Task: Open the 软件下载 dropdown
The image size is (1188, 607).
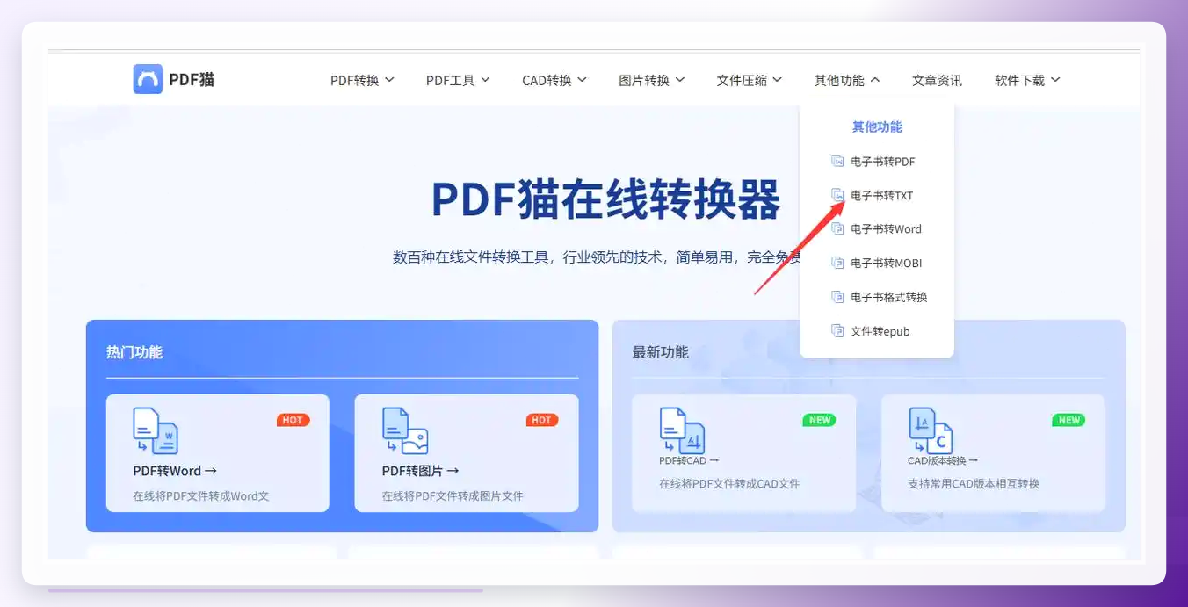Action: 1027,80
